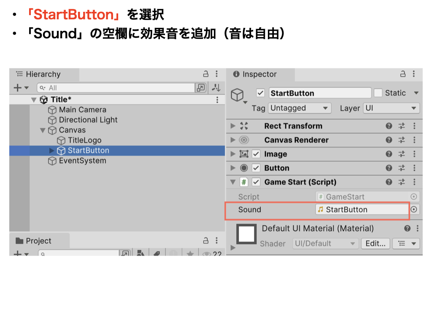Click the Hierarchy search field
This screenshot has width=432, height=324.
(x=116, y=88)
